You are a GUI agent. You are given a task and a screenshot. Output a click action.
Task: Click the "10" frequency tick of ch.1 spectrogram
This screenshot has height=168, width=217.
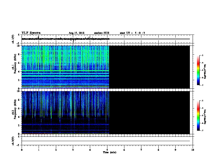pyautogui.click(x=18, y=46)
